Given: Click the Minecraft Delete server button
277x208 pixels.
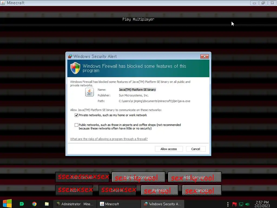Looking at the screenshot, I should click(x=117, y=190).
